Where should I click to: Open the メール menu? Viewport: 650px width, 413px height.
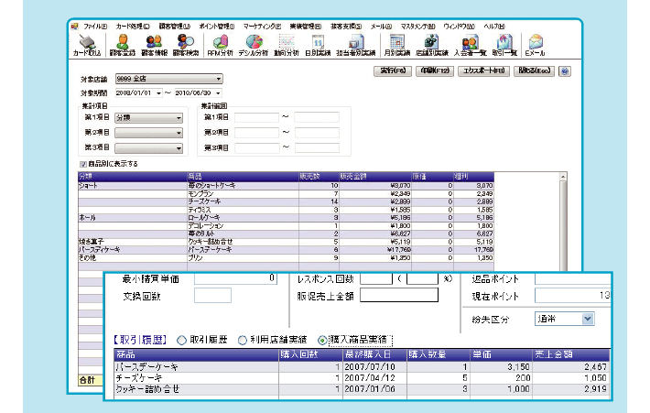381,27
